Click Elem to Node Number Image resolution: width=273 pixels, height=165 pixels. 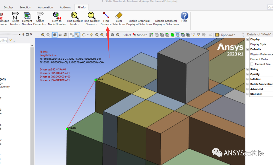click(57, 19)
